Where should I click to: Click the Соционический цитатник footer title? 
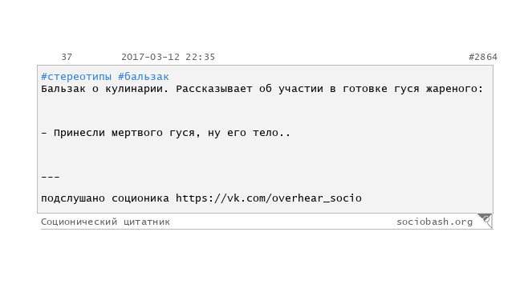(105, 222)
